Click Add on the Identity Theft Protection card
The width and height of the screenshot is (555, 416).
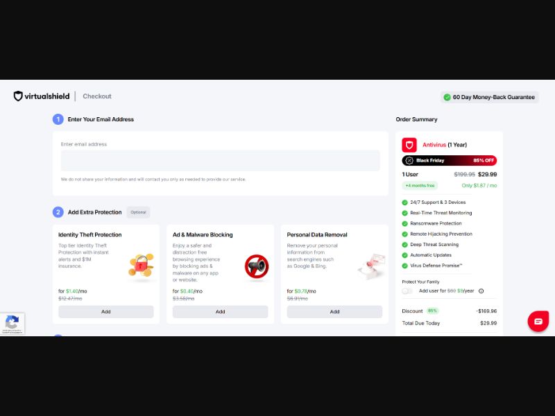(x=106, y=311)
